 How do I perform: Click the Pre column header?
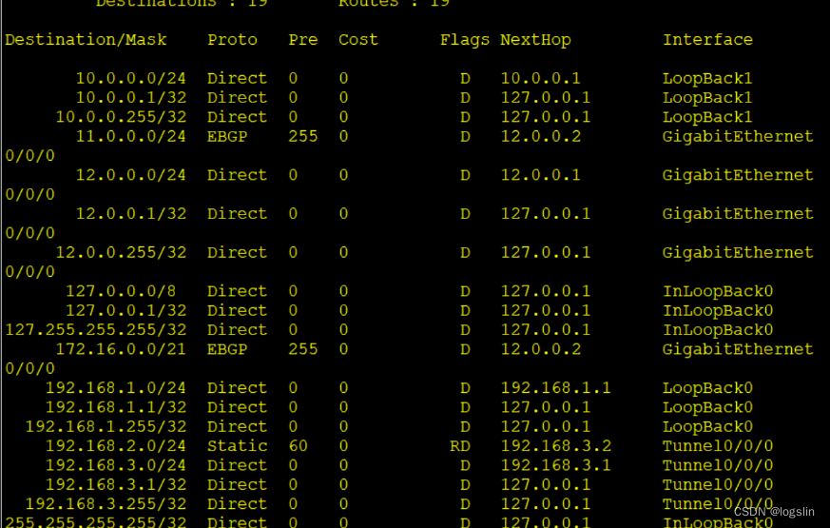(302, 40)
